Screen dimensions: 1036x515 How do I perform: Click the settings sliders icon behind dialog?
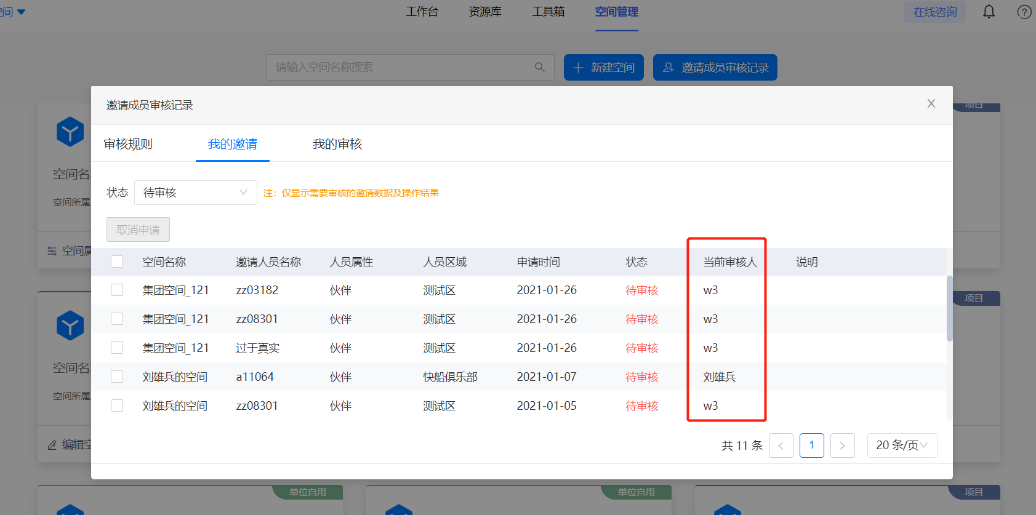click(52, 251)
